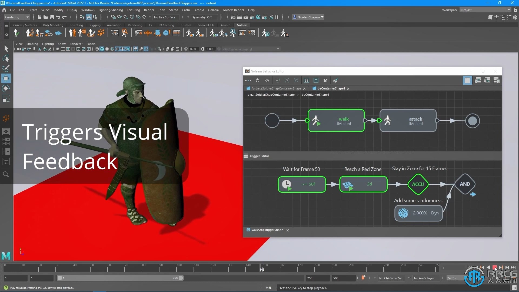Expand the fortressSoldierContainerShape tab
The image size is (519, 292).
point(275,88)
